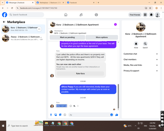Viewport: 164px width, 131px height.
Task: View site information icon in address bar
Action: tap(17, 8)
